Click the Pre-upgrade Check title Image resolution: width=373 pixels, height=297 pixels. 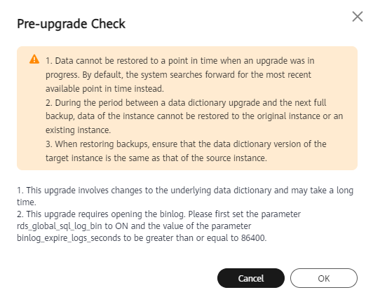71,24
